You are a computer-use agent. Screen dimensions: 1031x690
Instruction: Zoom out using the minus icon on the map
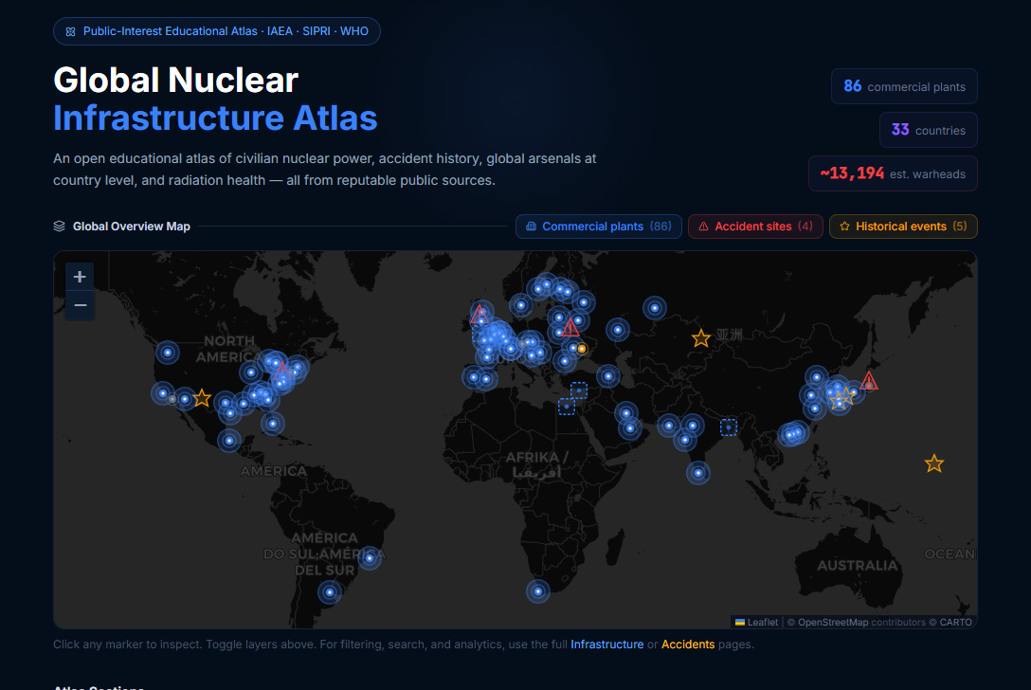(x=80, y=304)
